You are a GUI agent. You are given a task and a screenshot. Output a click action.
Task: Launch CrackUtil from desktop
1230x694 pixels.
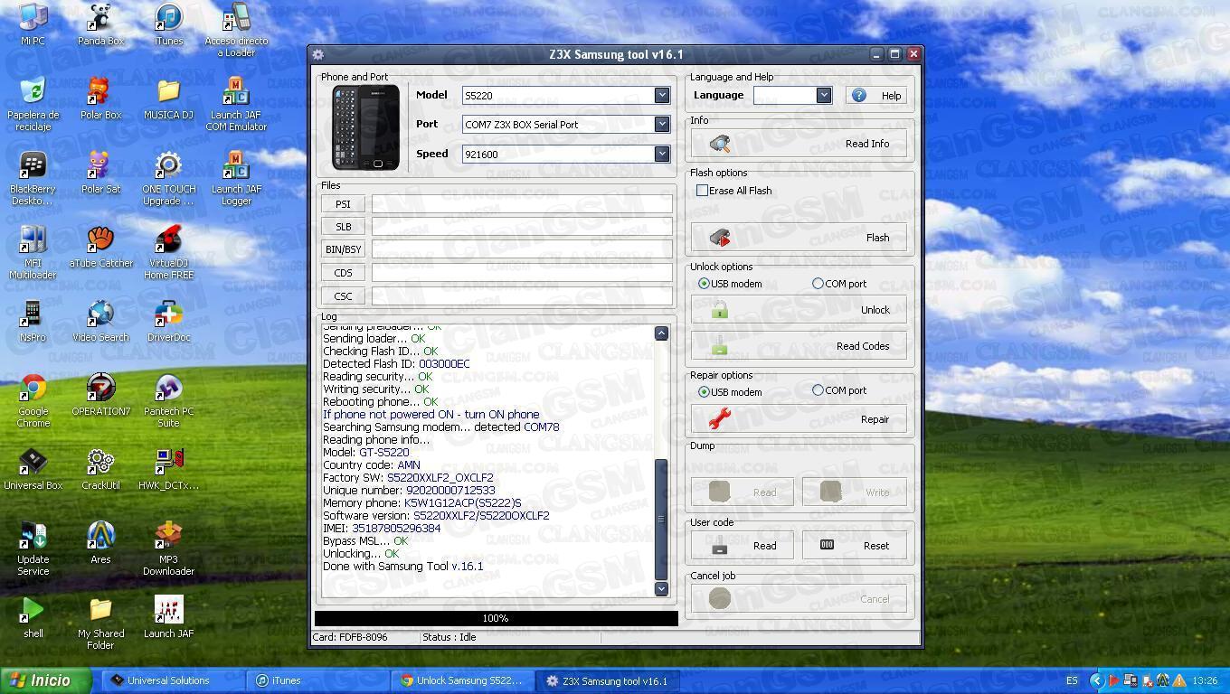point(100,469)
